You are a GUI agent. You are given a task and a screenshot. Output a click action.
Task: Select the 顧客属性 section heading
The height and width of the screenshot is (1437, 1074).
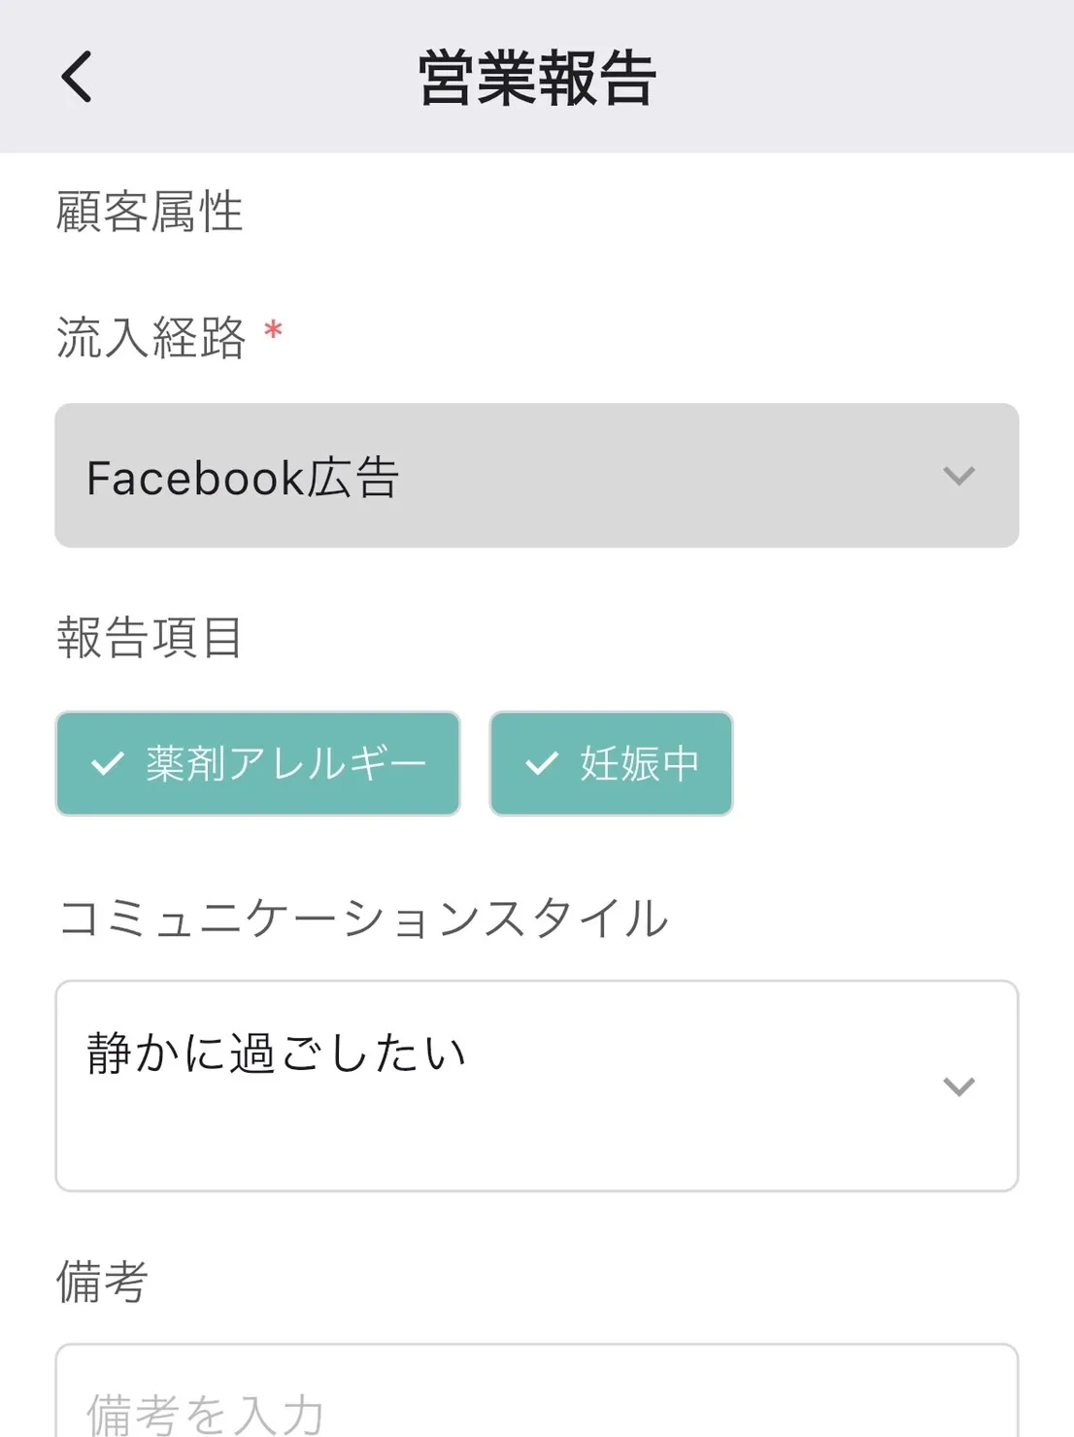[150, 212]
